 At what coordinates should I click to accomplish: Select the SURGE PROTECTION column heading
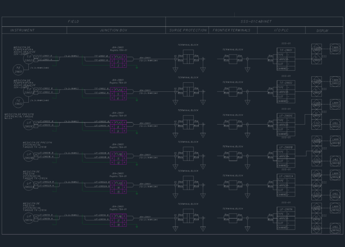[188, 30]
